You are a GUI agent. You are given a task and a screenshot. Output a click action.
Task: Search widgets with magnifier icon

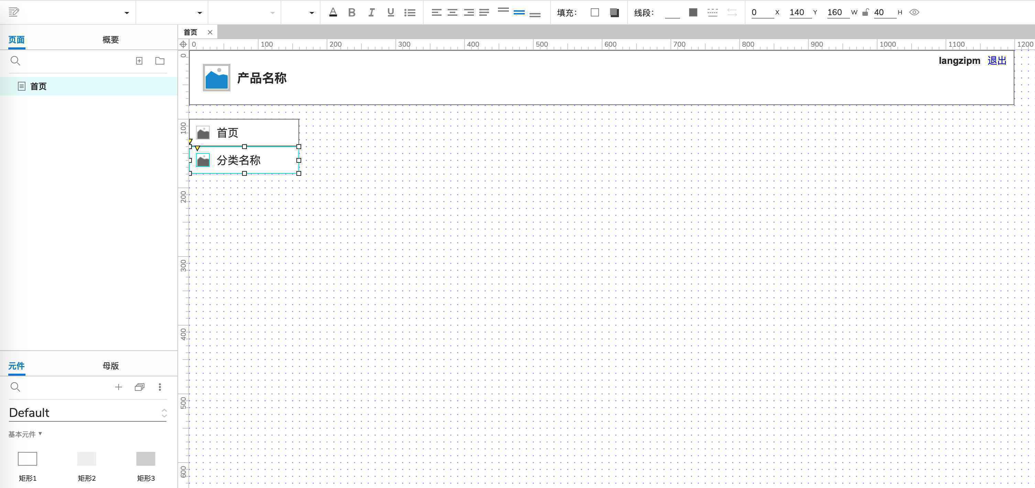point(15,387)
